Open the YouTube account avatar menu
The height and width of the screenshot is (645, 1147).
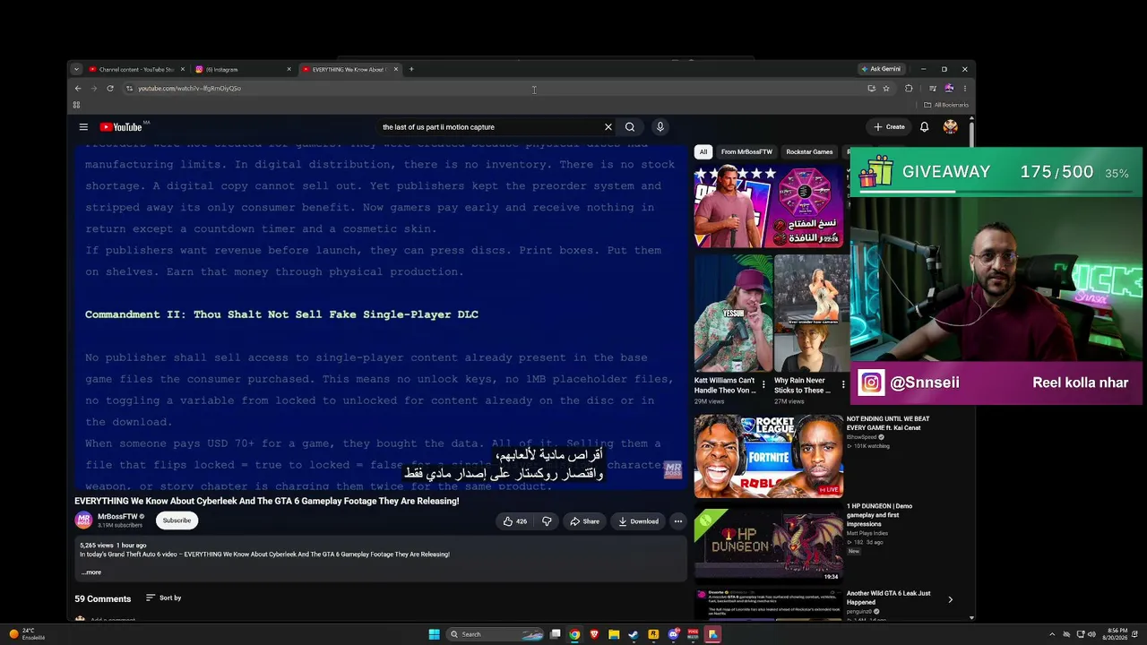pos(950,127)
